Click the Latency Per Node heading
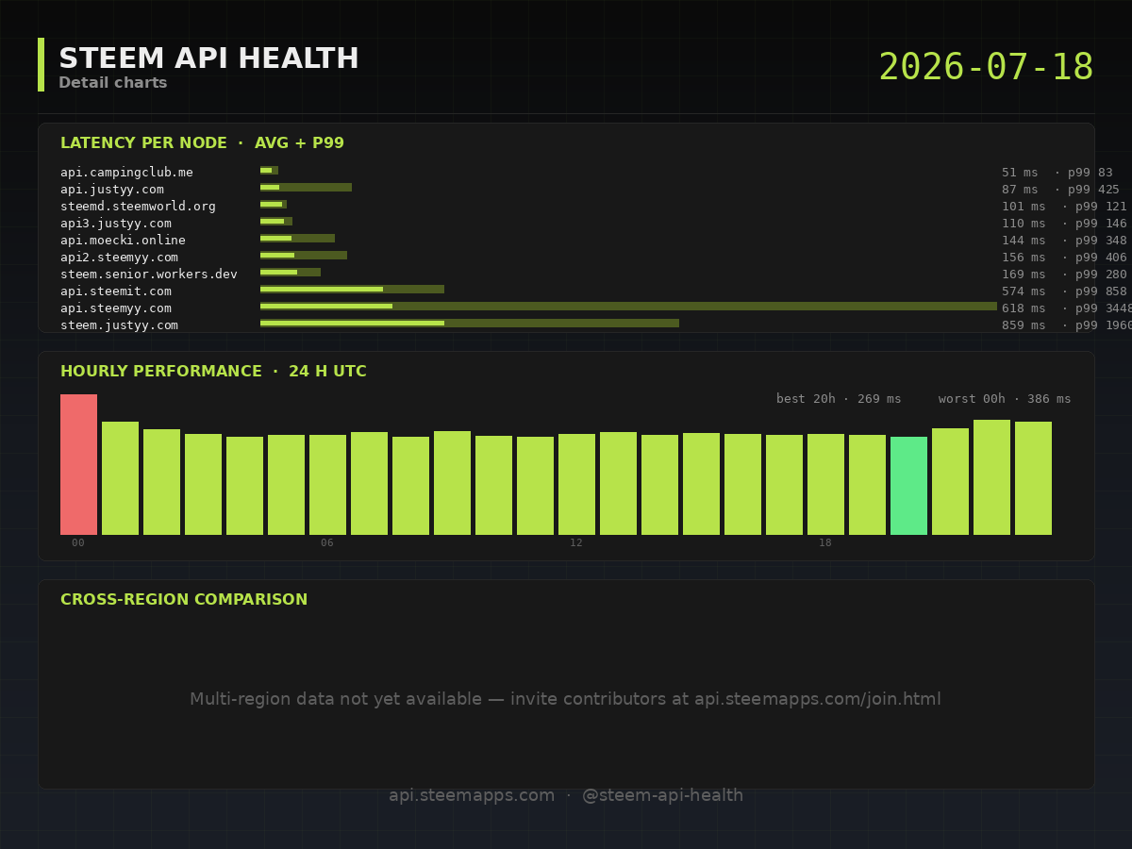The image size is (1132, 849). click(202, 143)
